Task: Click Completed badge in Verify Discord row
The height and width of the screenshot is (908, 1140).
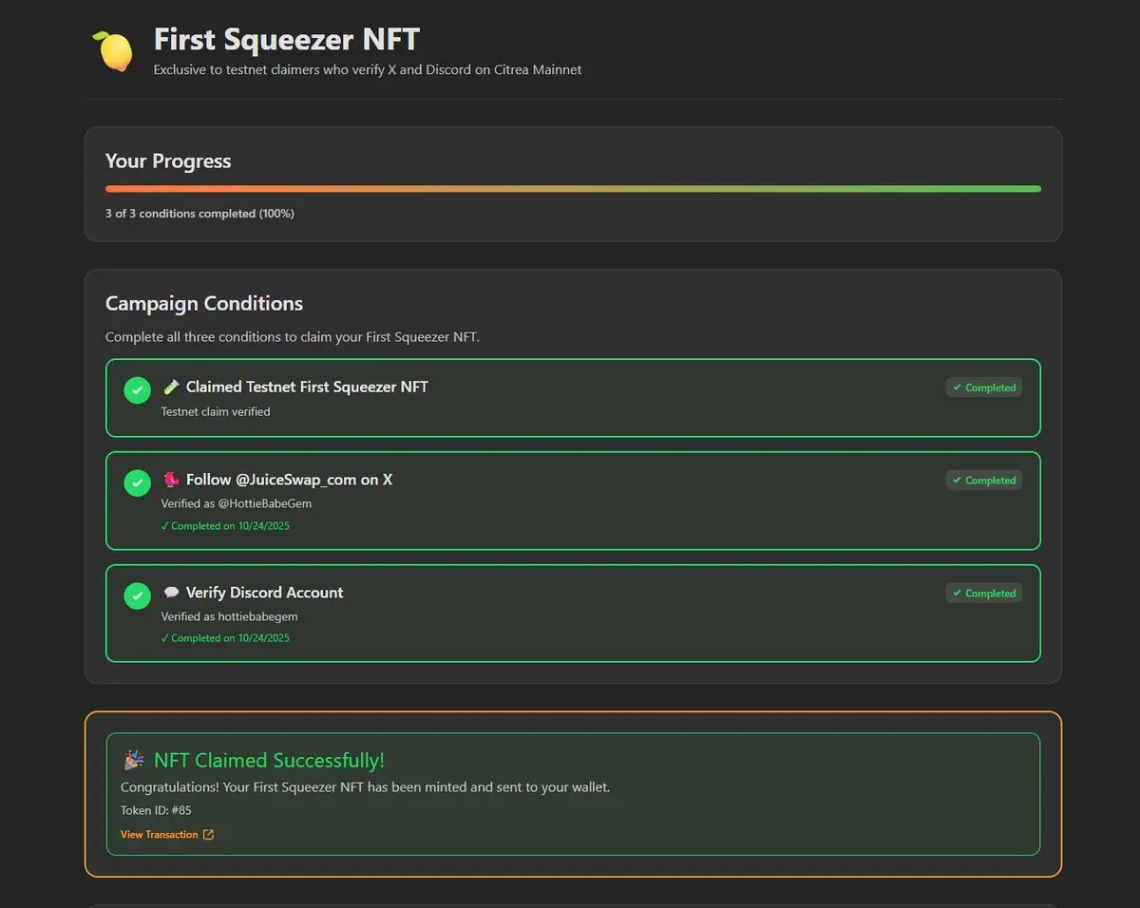Action: [983, 593]
